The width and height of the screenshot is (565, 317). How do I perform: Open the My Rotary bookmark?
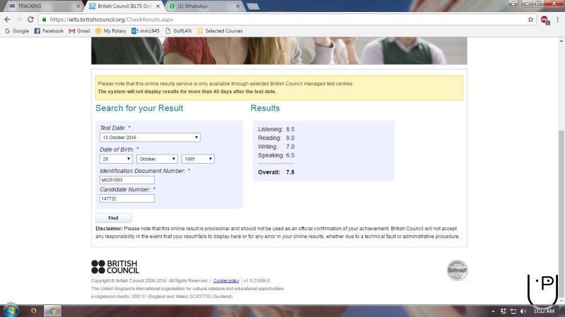[111, 31]
